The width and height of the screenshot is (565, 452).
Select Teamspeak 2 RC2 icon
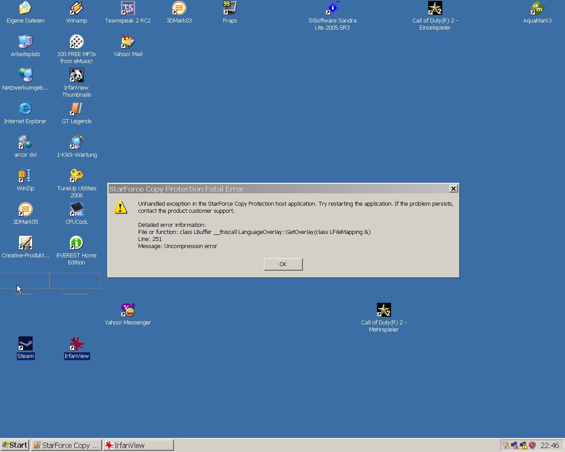tap(128, 12)
